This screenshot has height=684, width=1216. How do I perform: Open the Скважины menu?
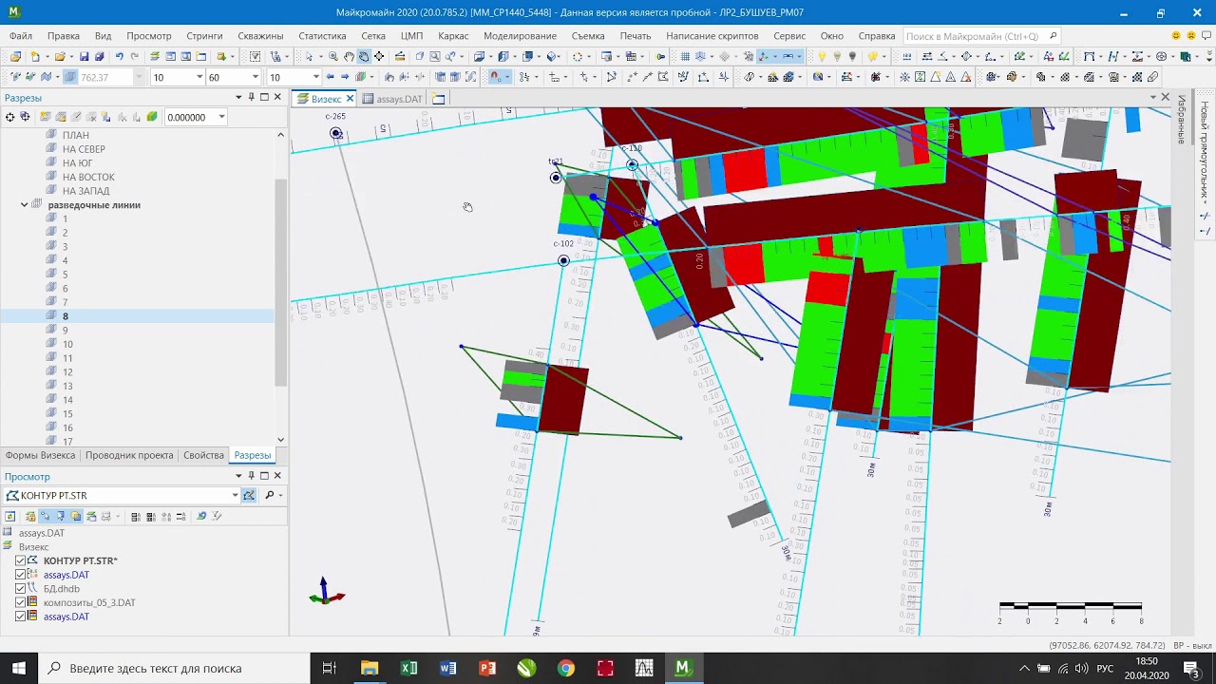[x=260, y=36]
